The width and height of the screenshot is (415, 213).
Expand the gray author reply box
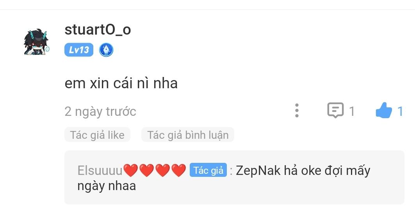[234, 177]
